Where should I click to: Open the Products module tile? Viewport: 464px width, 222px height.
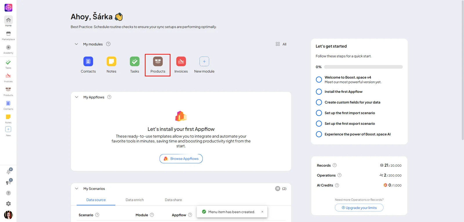pyautogui.click(x=158, y=65)
